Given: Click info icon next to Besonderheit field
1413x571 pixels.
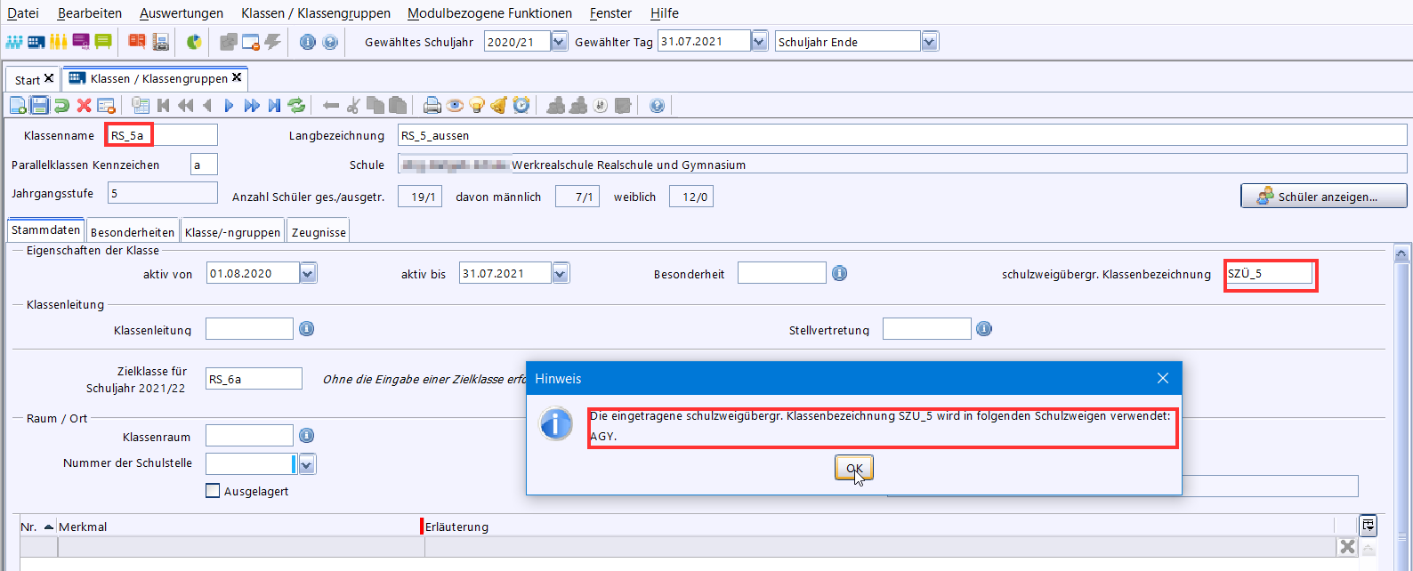Looking at the screenshot, I should [x=839, y=274].
